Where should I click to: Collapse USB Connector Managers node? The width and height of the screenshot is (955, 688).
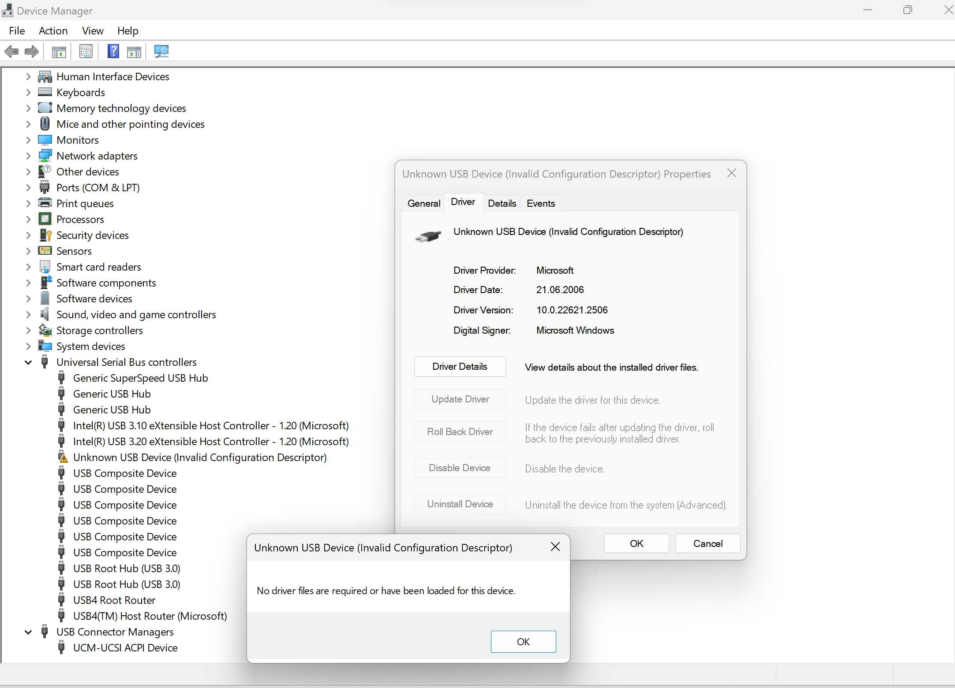(x=28, y=632)
